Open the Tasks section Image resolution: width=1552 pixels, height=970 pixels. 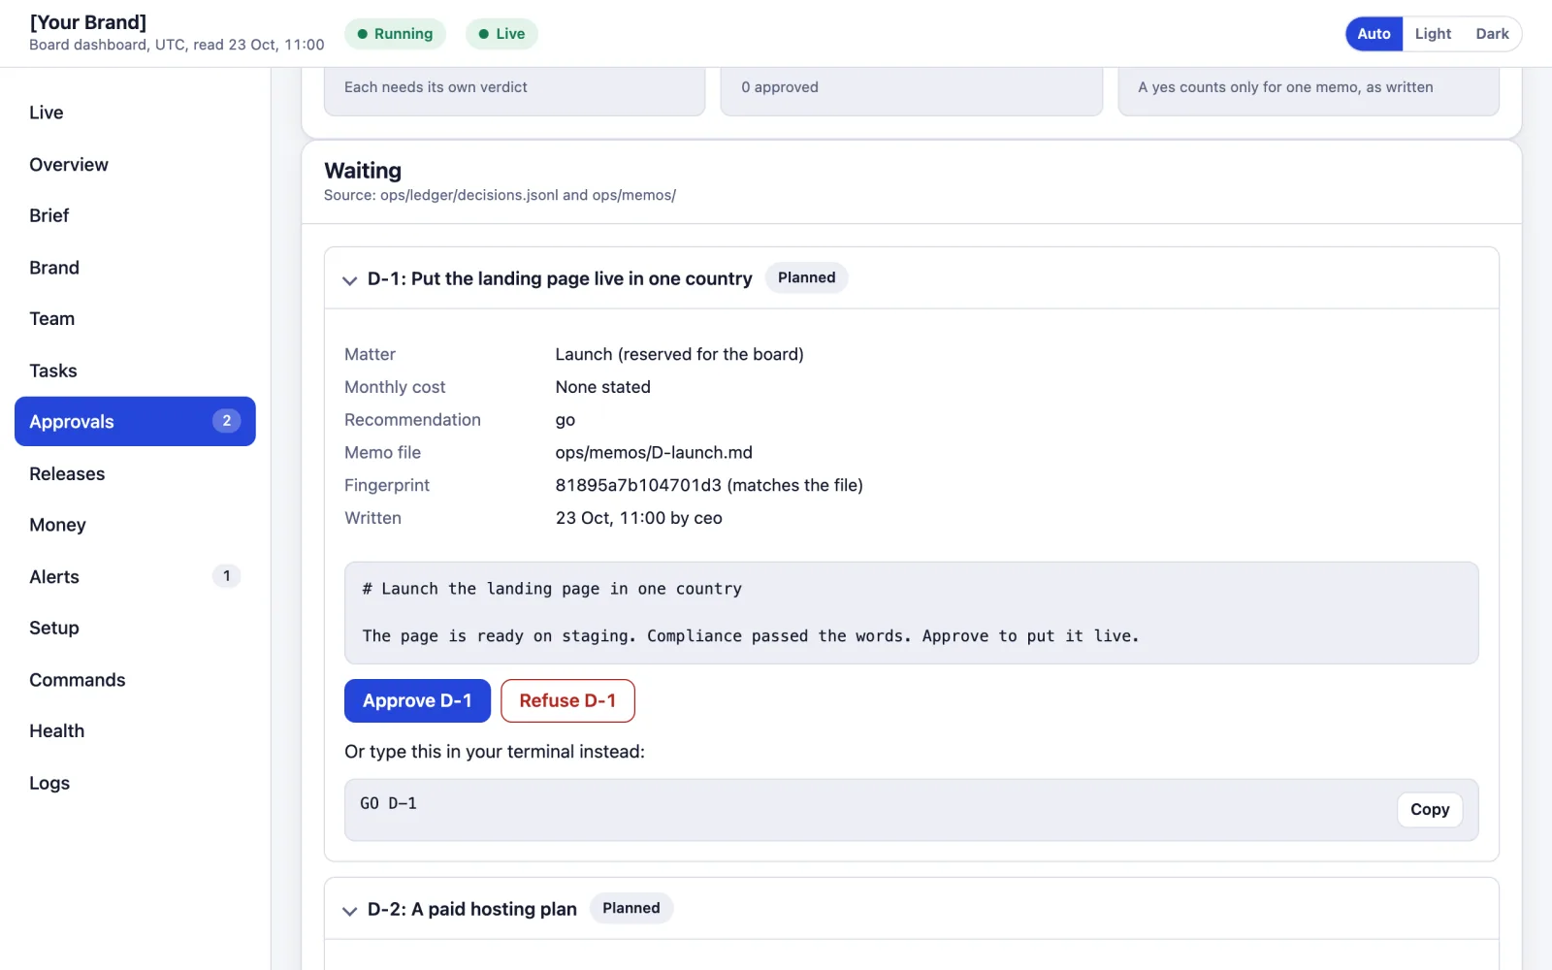click(135, 371)
